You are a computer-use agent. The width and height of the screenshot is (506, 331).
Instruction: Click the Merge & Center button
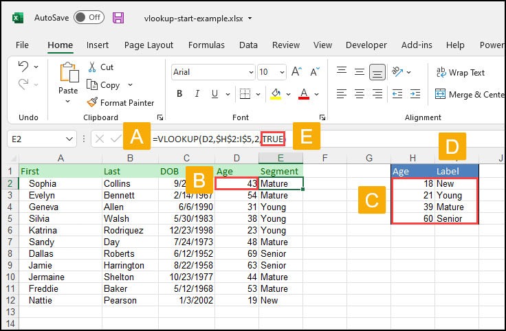click(x=470, y=94)
